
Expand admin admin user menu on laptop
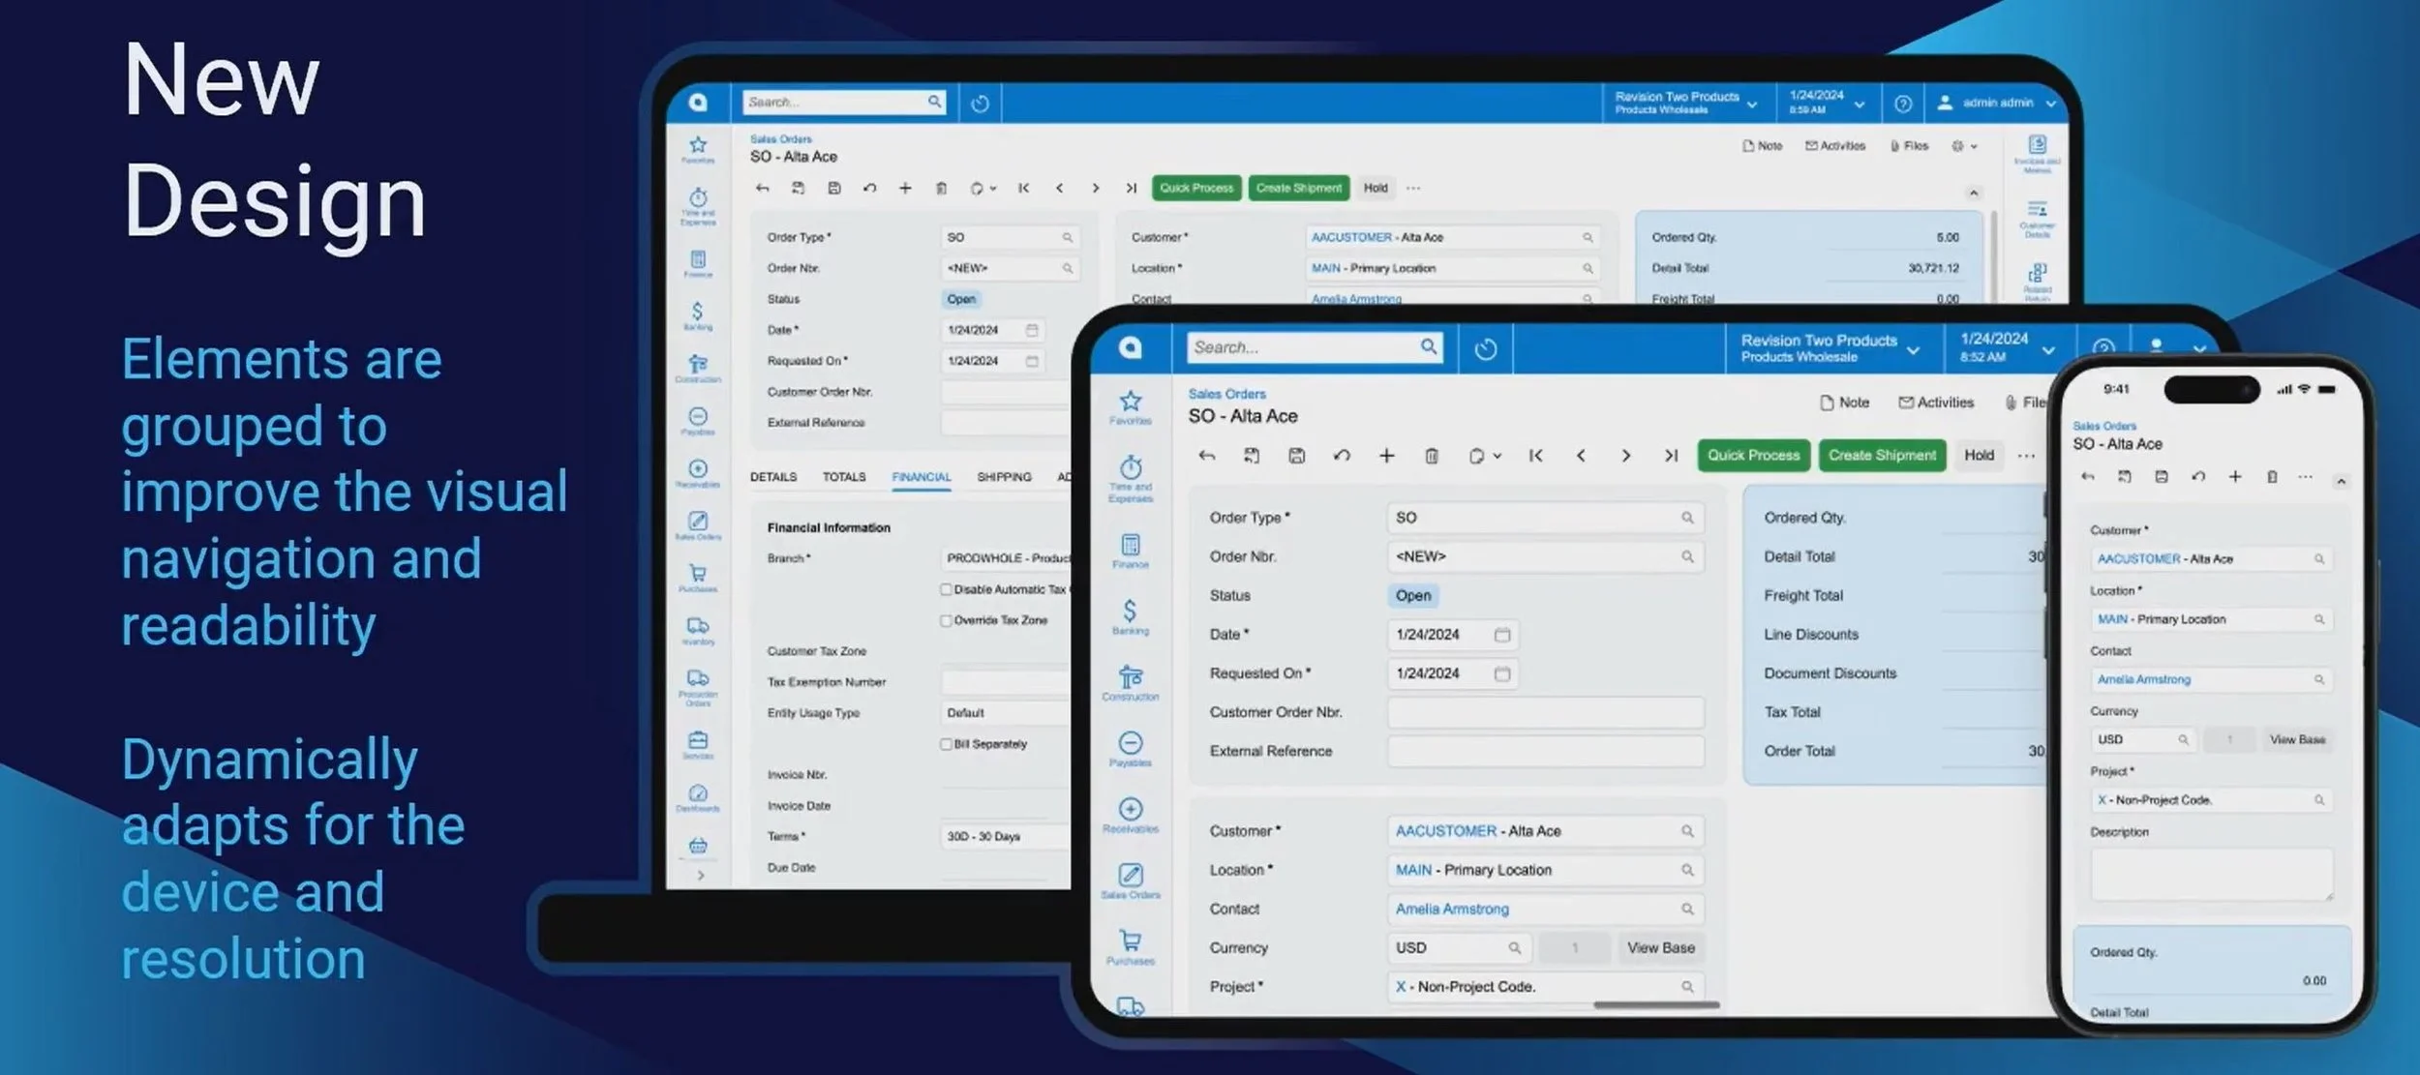(1998, 103)
